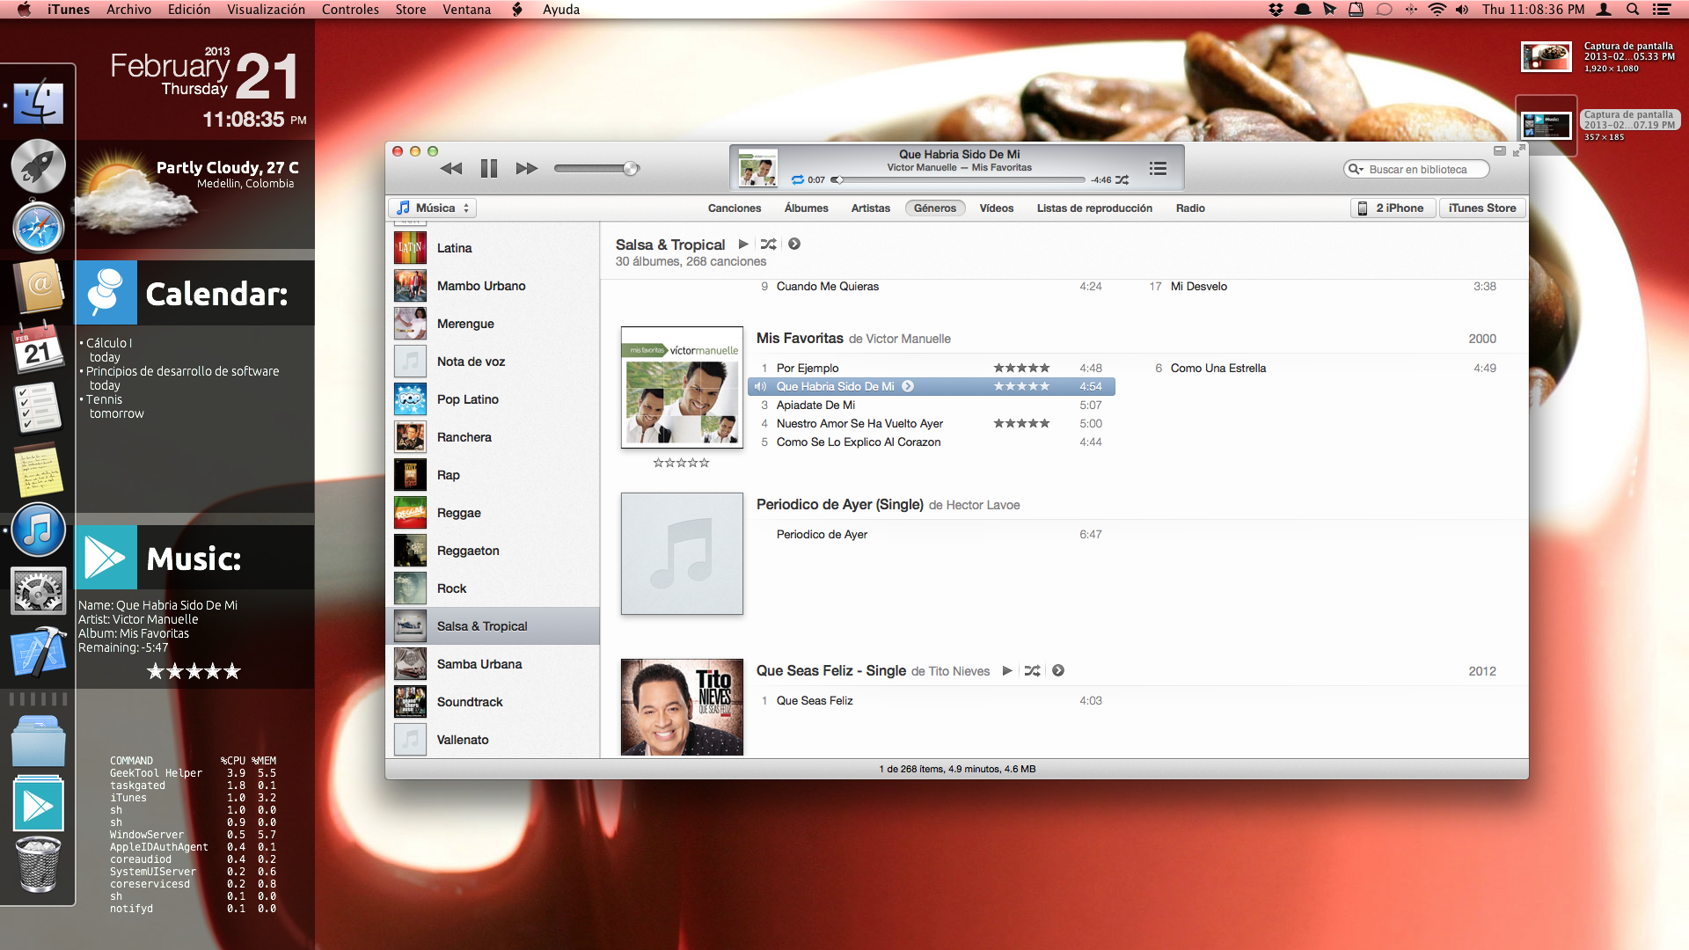1689x950 pixels.
Task: Open the Música library dropdown
Action: [x=432, y=208]
